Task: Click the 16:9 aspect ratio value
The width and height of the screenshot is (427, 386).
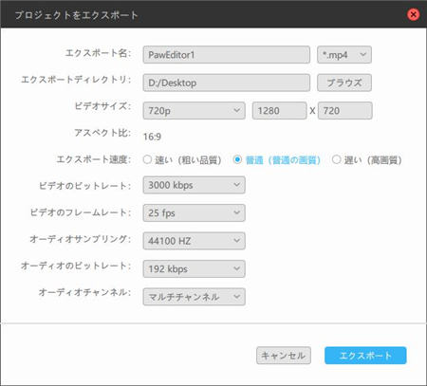Action: (x=152, y=137)
